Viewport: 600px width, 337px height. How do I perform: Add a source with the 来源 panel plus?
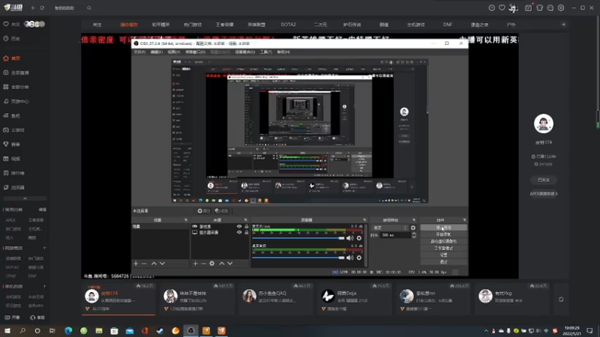(x=195, y=264)
